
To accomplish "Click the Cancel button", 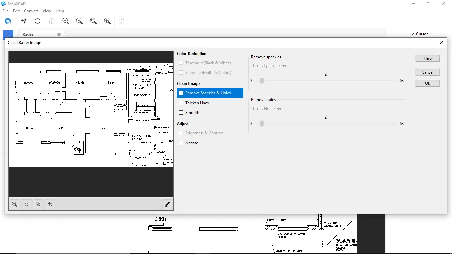I will coord(428,72).
